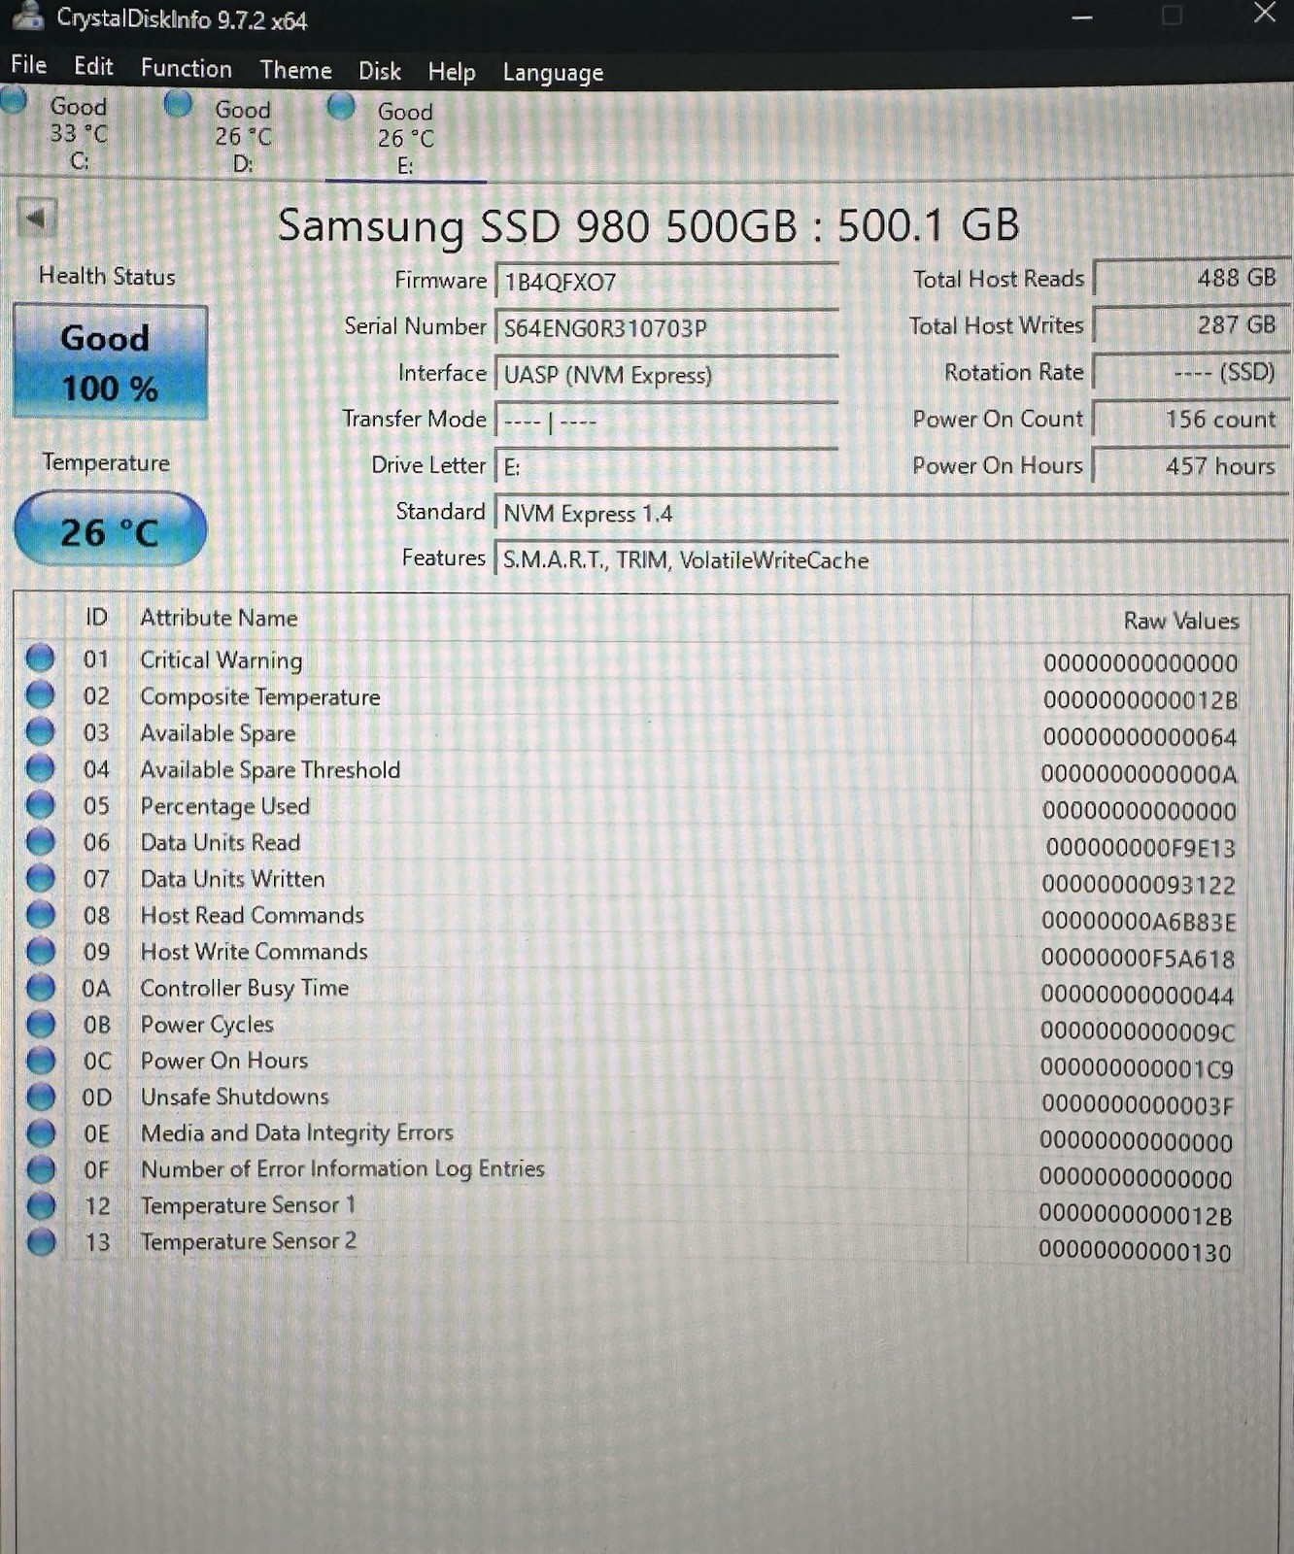
Task: Minimize the CrystalDiskInfo window
Action: (1082, 17)
